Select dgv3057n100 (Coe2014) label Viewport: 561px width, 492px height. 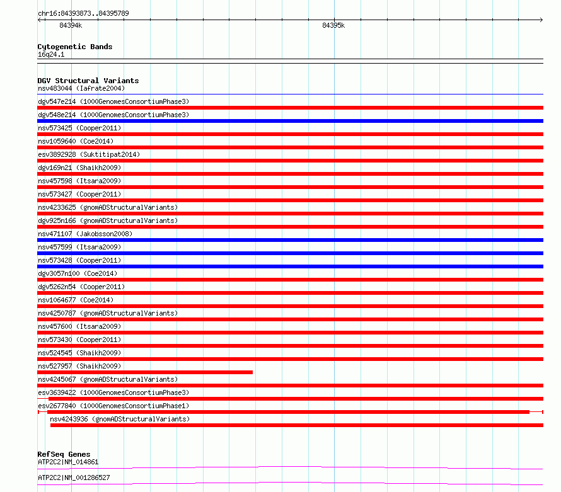point(78,273)
